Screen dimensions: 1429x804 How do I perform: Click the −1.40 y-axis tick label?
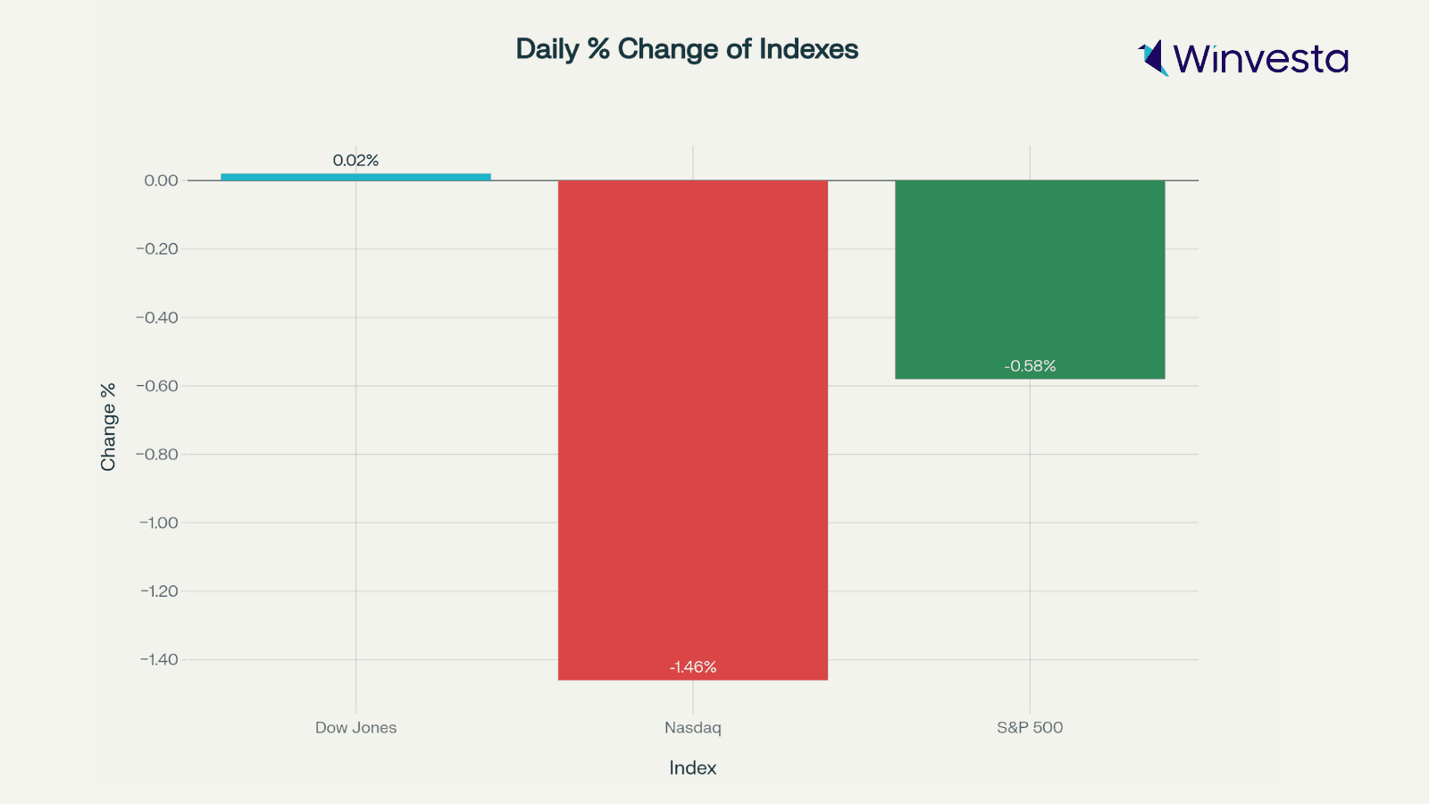pos(158,659)
